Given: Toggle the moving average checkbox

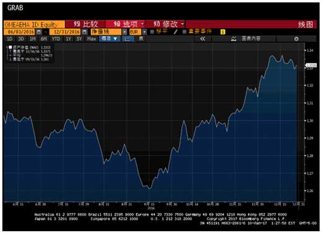Looking at the screenshot, I should 152,32.
